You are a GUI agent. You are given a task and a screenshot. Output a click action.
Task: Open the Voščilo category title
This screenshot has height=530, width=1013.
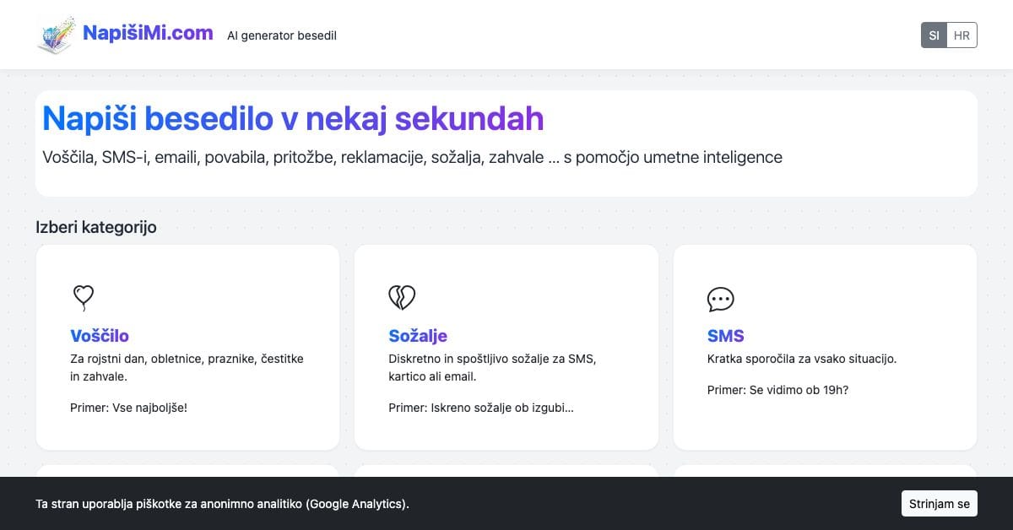[x=100, y=336]
